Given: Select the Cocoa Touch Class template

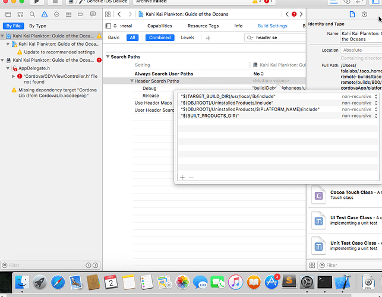Looking at the screenshot, I should click(x=345, y=195).
